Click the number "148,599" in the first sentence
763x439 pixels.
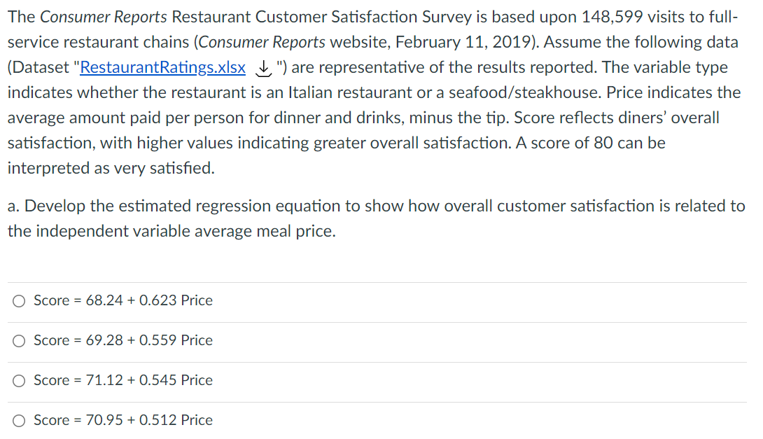pyautogui.click(x=608, y=16)
